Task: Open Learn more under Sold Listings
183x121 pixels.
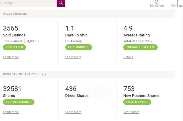Action: 11,57
